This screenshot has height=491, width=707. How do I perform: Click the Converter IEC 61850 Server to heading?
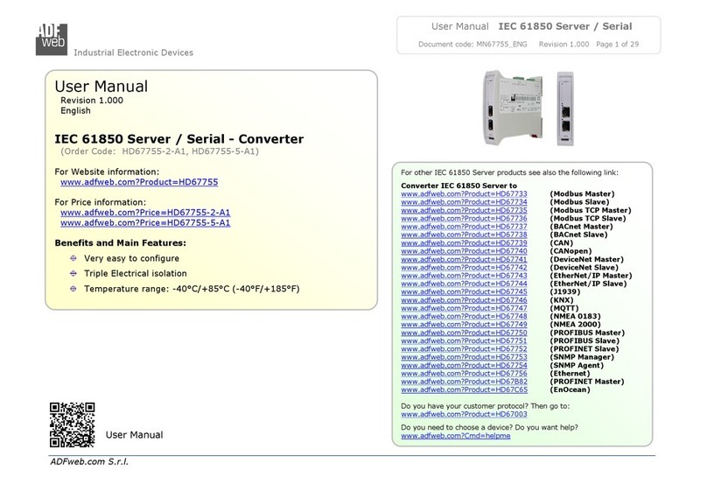click(459, 186)
